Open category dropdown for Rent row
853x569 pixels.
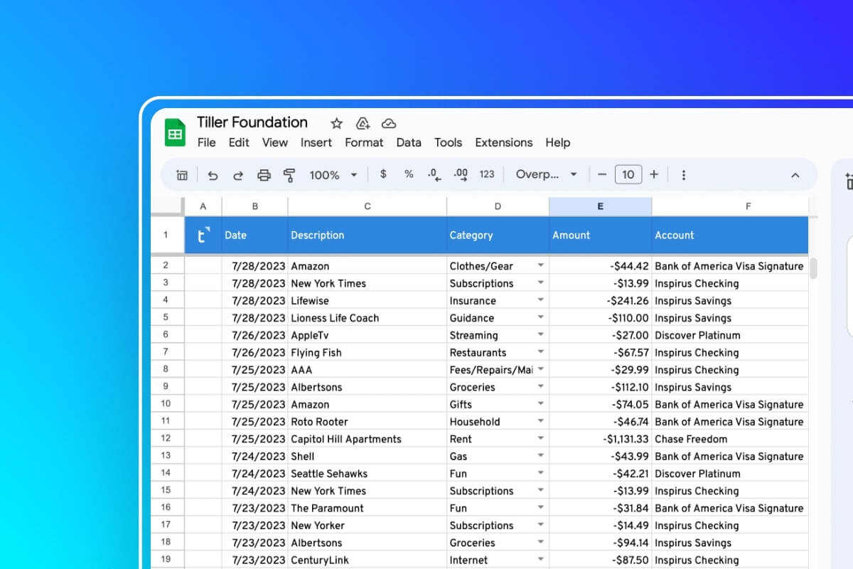point(541,439)
